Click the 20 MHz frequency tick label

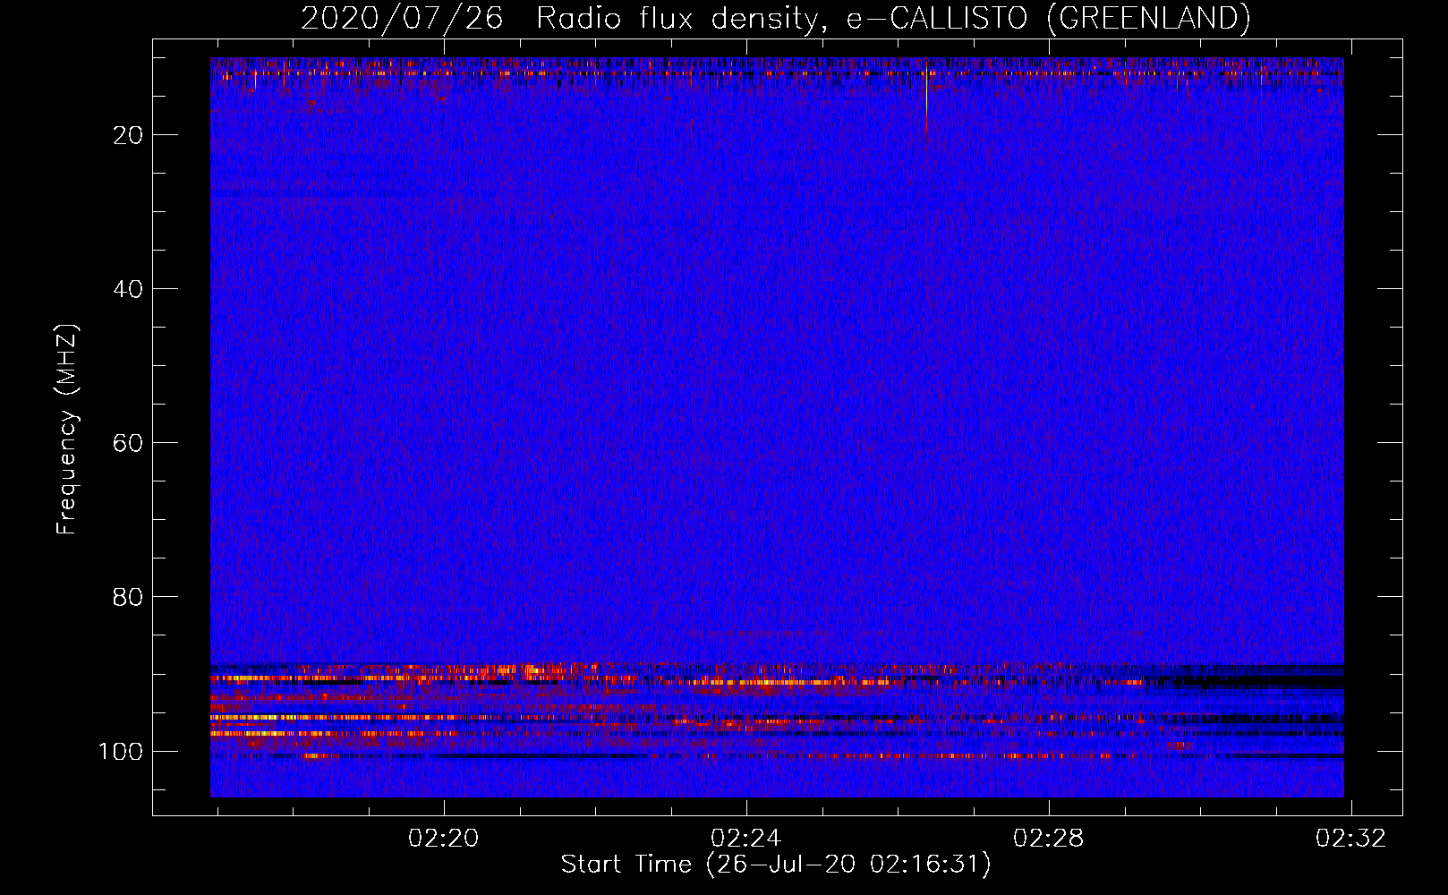pos(128,135)
